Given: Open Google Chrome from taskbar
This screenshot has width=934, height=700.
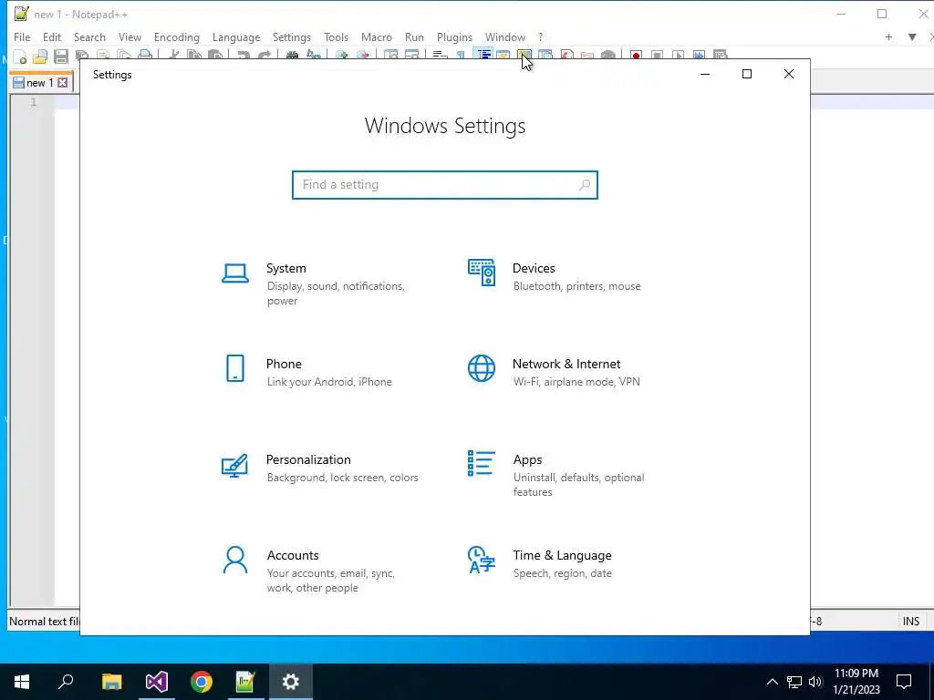Looking at the screenshot, I should pyautogui.click(x=202, y=682).
